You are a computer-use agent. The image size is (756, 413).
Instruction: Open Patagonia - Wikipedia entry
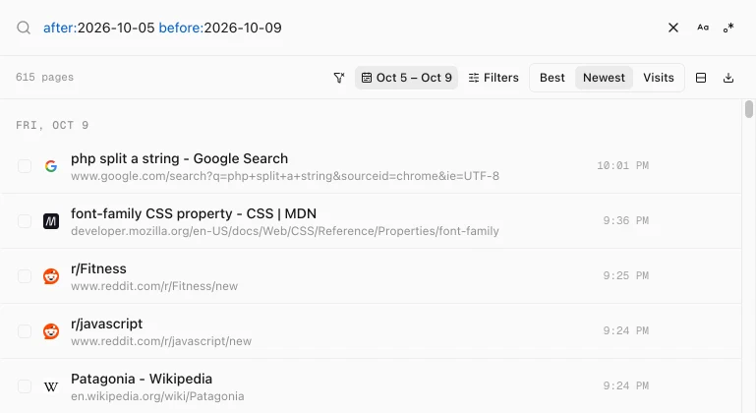pyautogui.click(x=142, y=379)
